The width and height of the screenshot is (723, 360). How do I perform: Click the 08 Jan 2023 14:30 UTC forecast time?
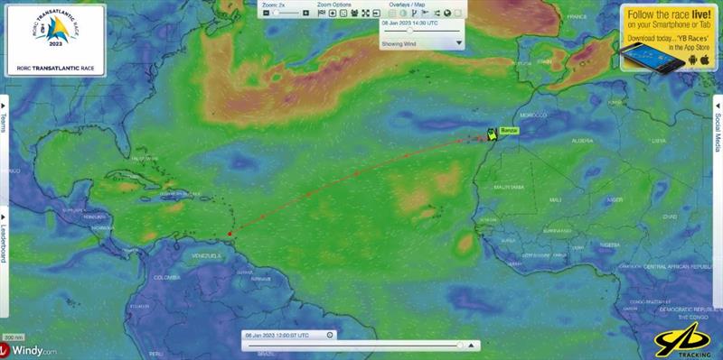pyautogui.click(x=410, y=23)
